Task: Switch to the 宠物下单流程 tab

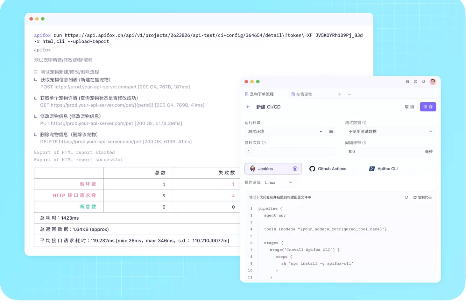Action: point(259,94)
